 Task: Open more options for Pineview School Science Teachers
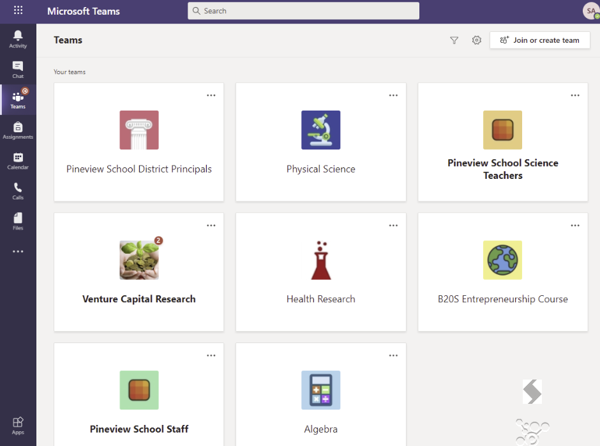point(575,95)
